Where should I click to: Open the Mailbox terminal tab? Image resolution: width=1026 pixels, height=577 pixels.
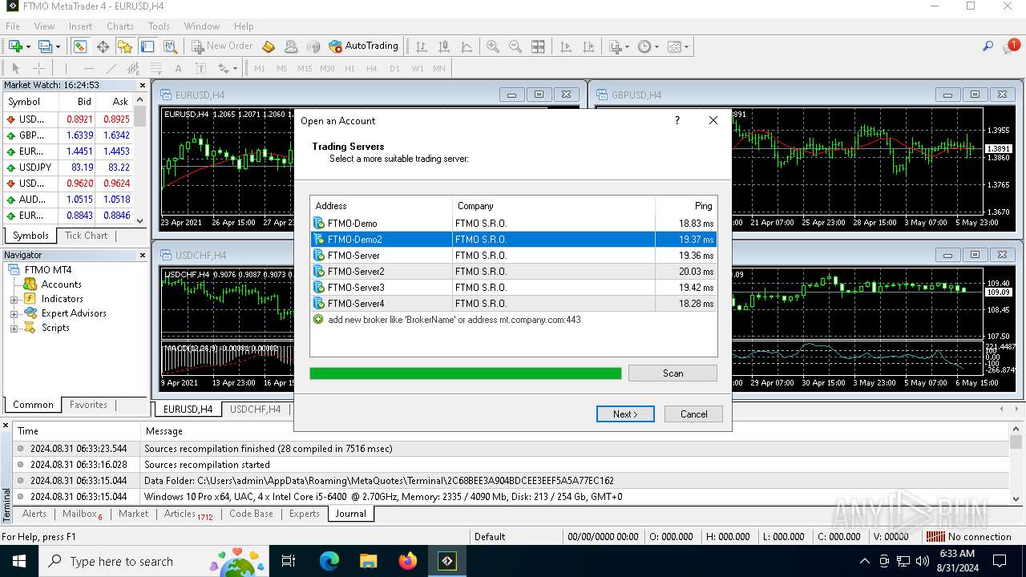pos(82,514)
